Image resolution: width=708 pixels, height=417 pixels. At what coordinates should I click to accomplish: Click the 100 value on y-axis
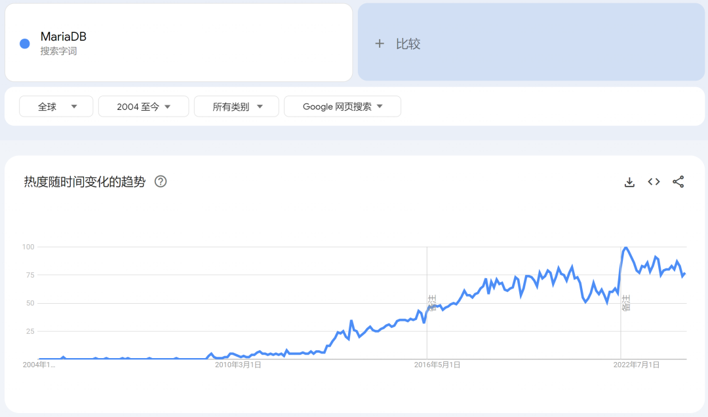28,247
